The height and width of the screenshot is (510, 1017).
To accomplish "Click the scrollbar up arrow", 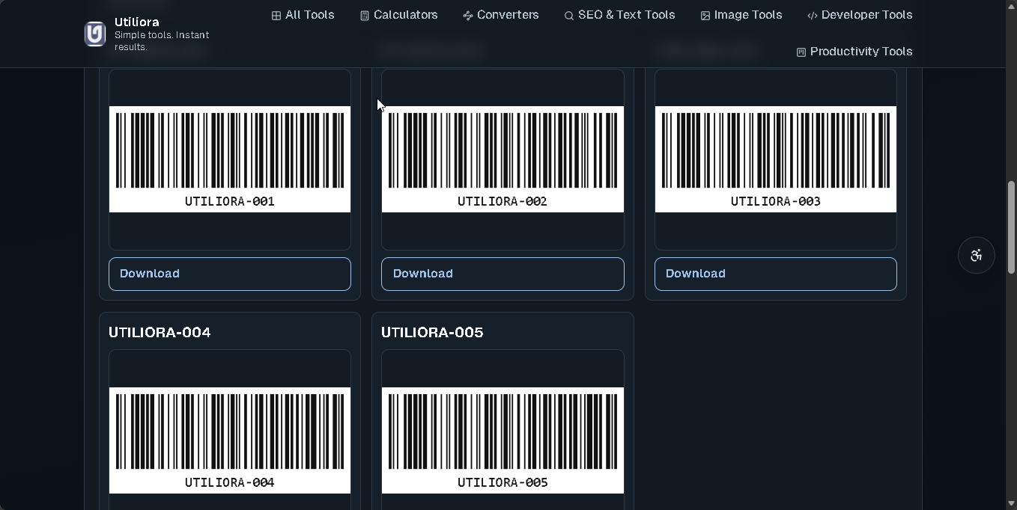I will [x=1011, y=6].
